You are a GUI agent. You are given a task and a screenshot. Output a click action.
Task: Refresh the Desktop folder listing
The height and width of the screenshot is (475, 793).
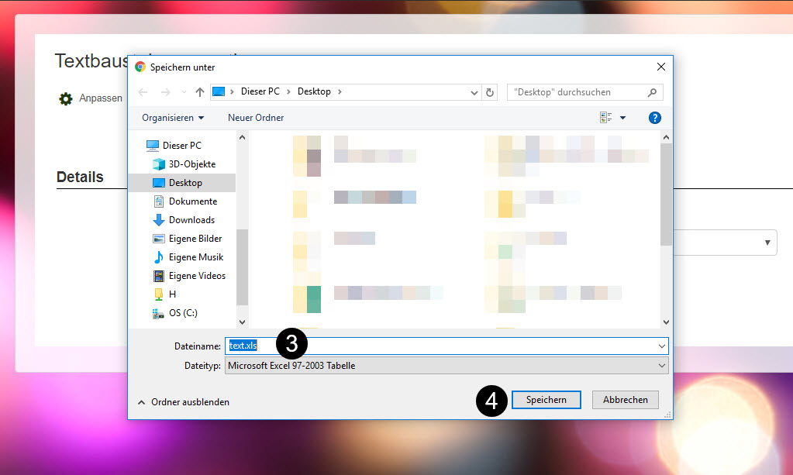(490, 92)
